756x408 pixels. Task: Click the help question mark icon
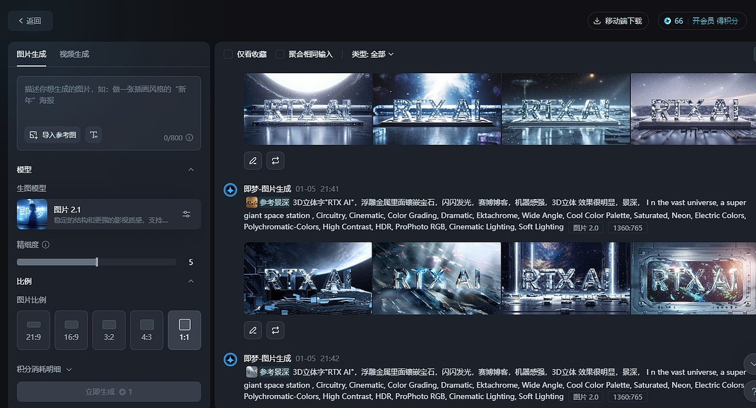[751, 390]
